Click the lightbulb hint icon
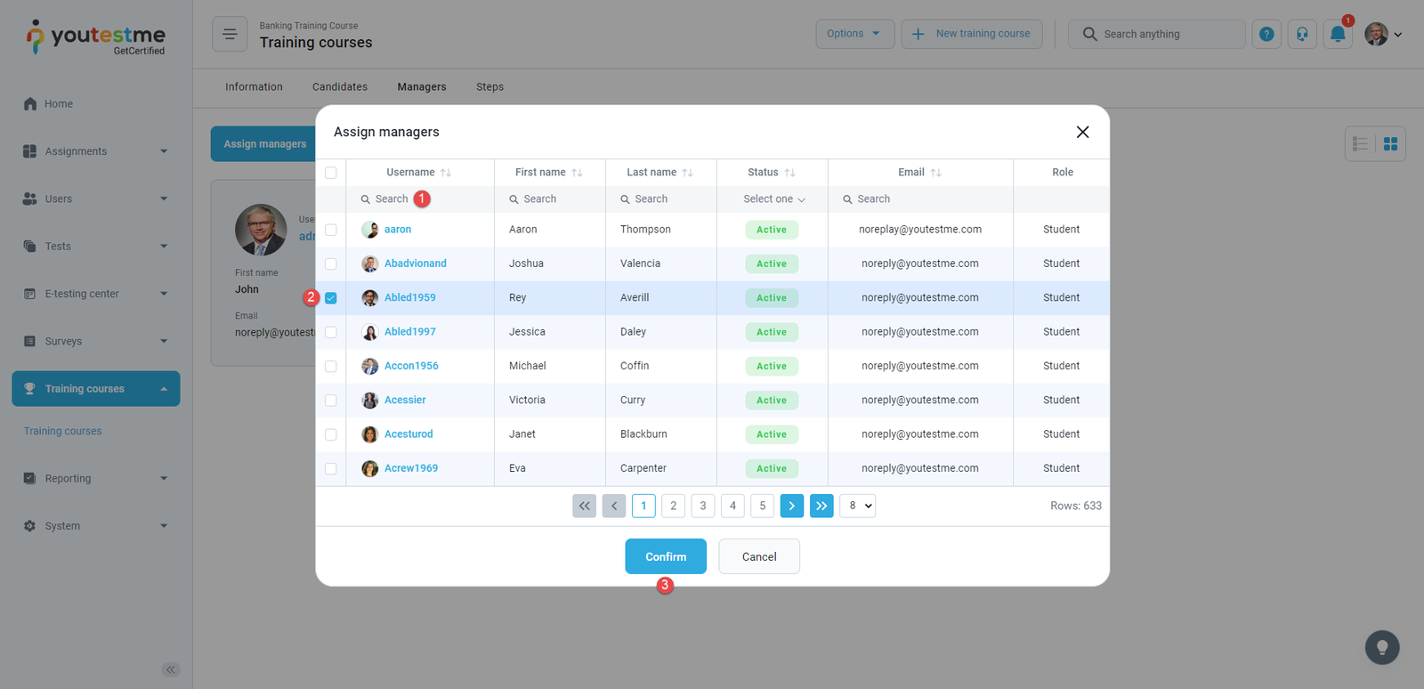This screenshot has width=1424, height=689. (x=1381, y=647)
